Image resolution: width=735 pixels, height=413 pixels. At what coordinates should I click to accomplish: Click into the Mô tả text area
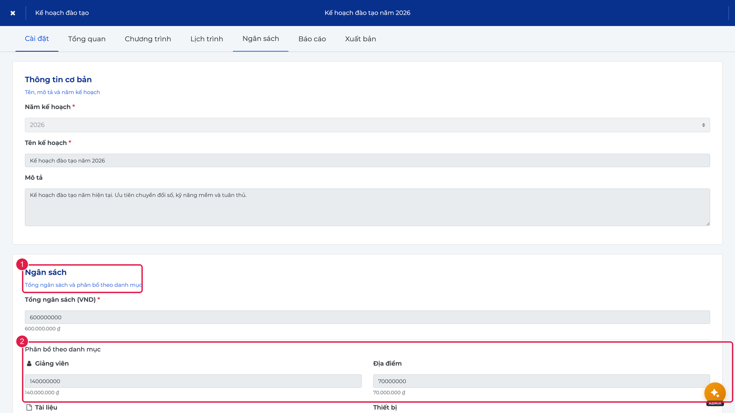(367, 207)
